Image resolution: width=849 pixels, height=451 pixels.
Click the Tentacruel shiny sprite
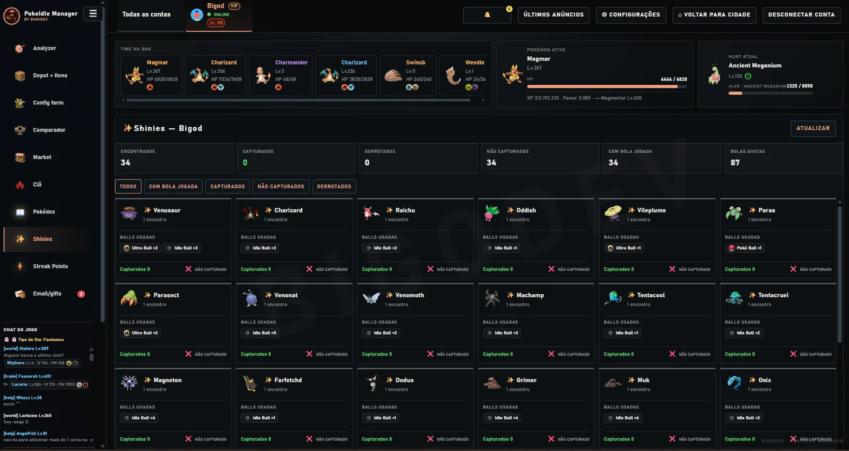pyautogui.click(x=734, y=298)
